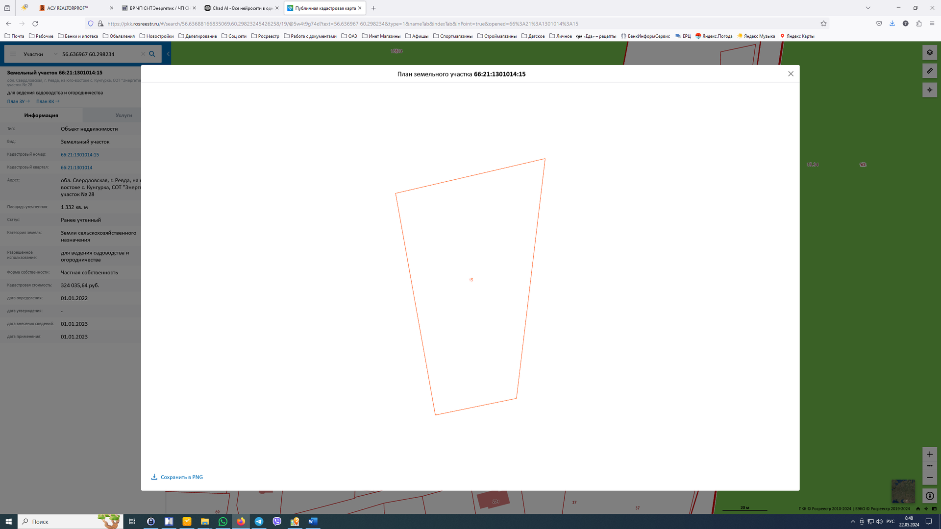Zoom in the map with plus
941x529 pixels.
pyautogui.click(x=929, y=454)
